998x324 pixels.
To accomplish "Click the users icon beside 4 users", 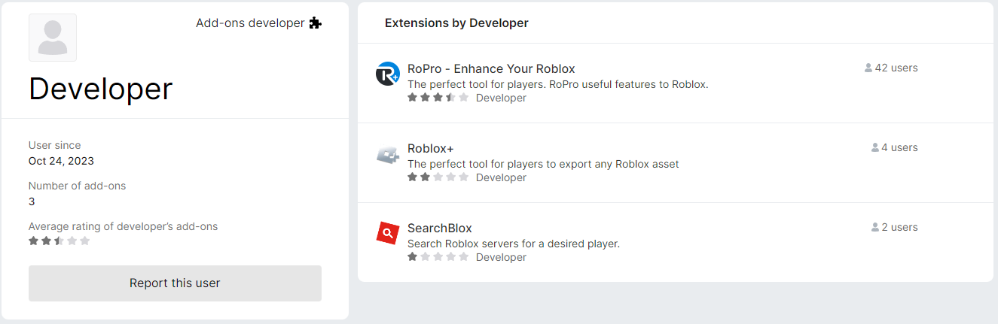I will [x=875, y=147].
